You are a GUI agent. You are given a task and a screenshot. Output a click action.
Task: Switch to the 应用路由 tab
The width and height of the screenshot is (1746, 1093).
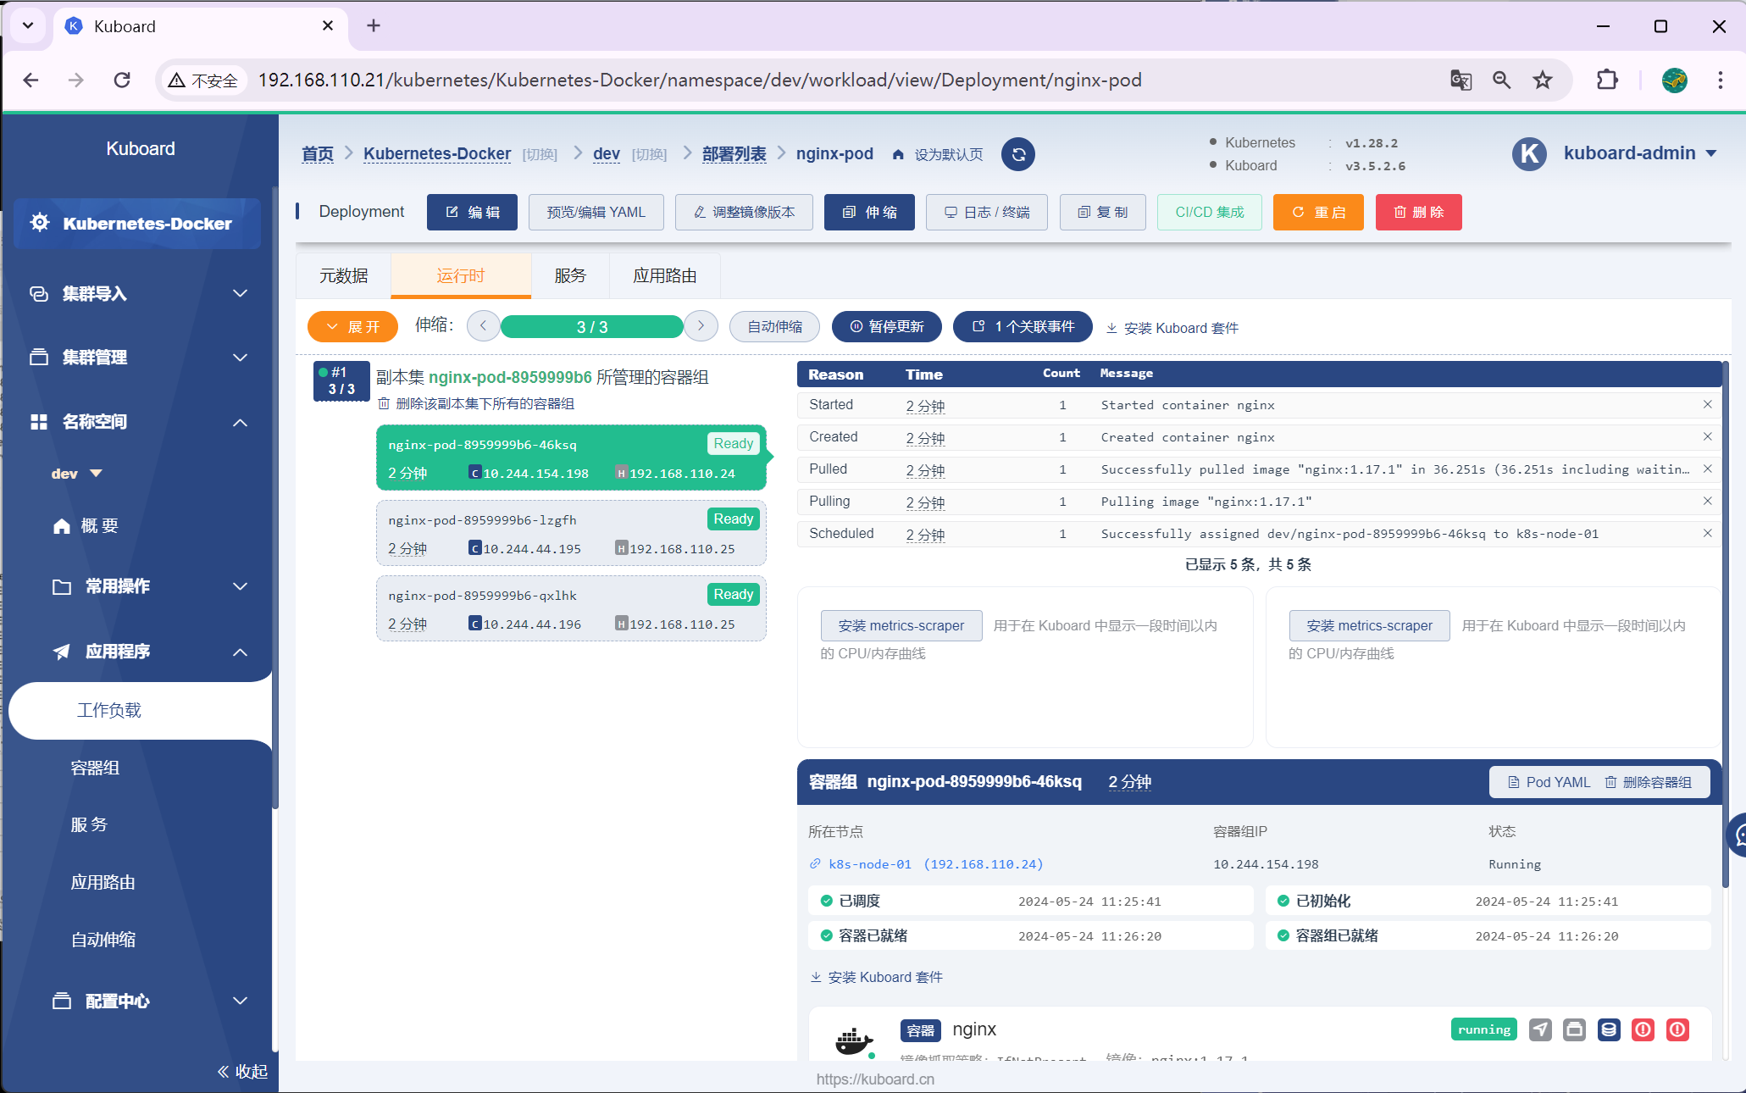point(665,276)
